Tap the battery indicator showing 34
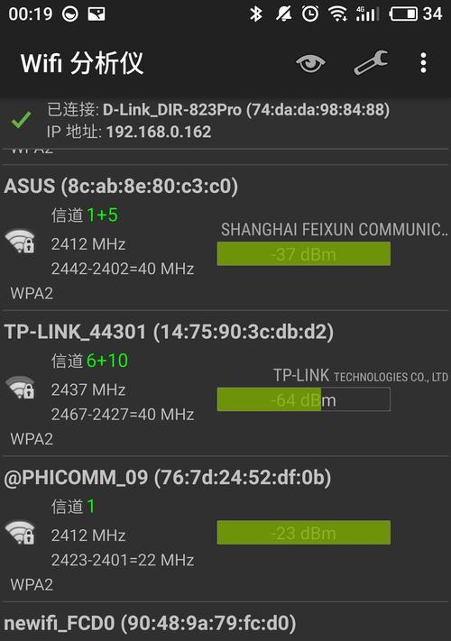This screenshot has width=451, height=641. [x=416, y=14]
